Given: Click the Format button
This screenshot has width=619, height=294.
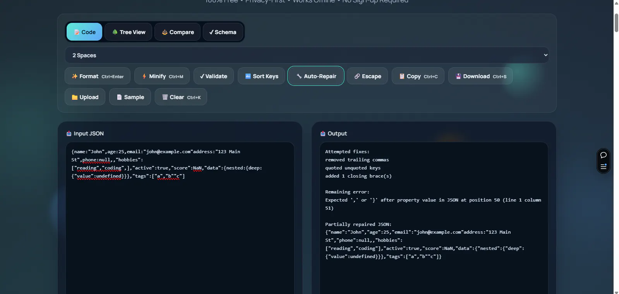Looking at the screenshot, I should [98, 76].
